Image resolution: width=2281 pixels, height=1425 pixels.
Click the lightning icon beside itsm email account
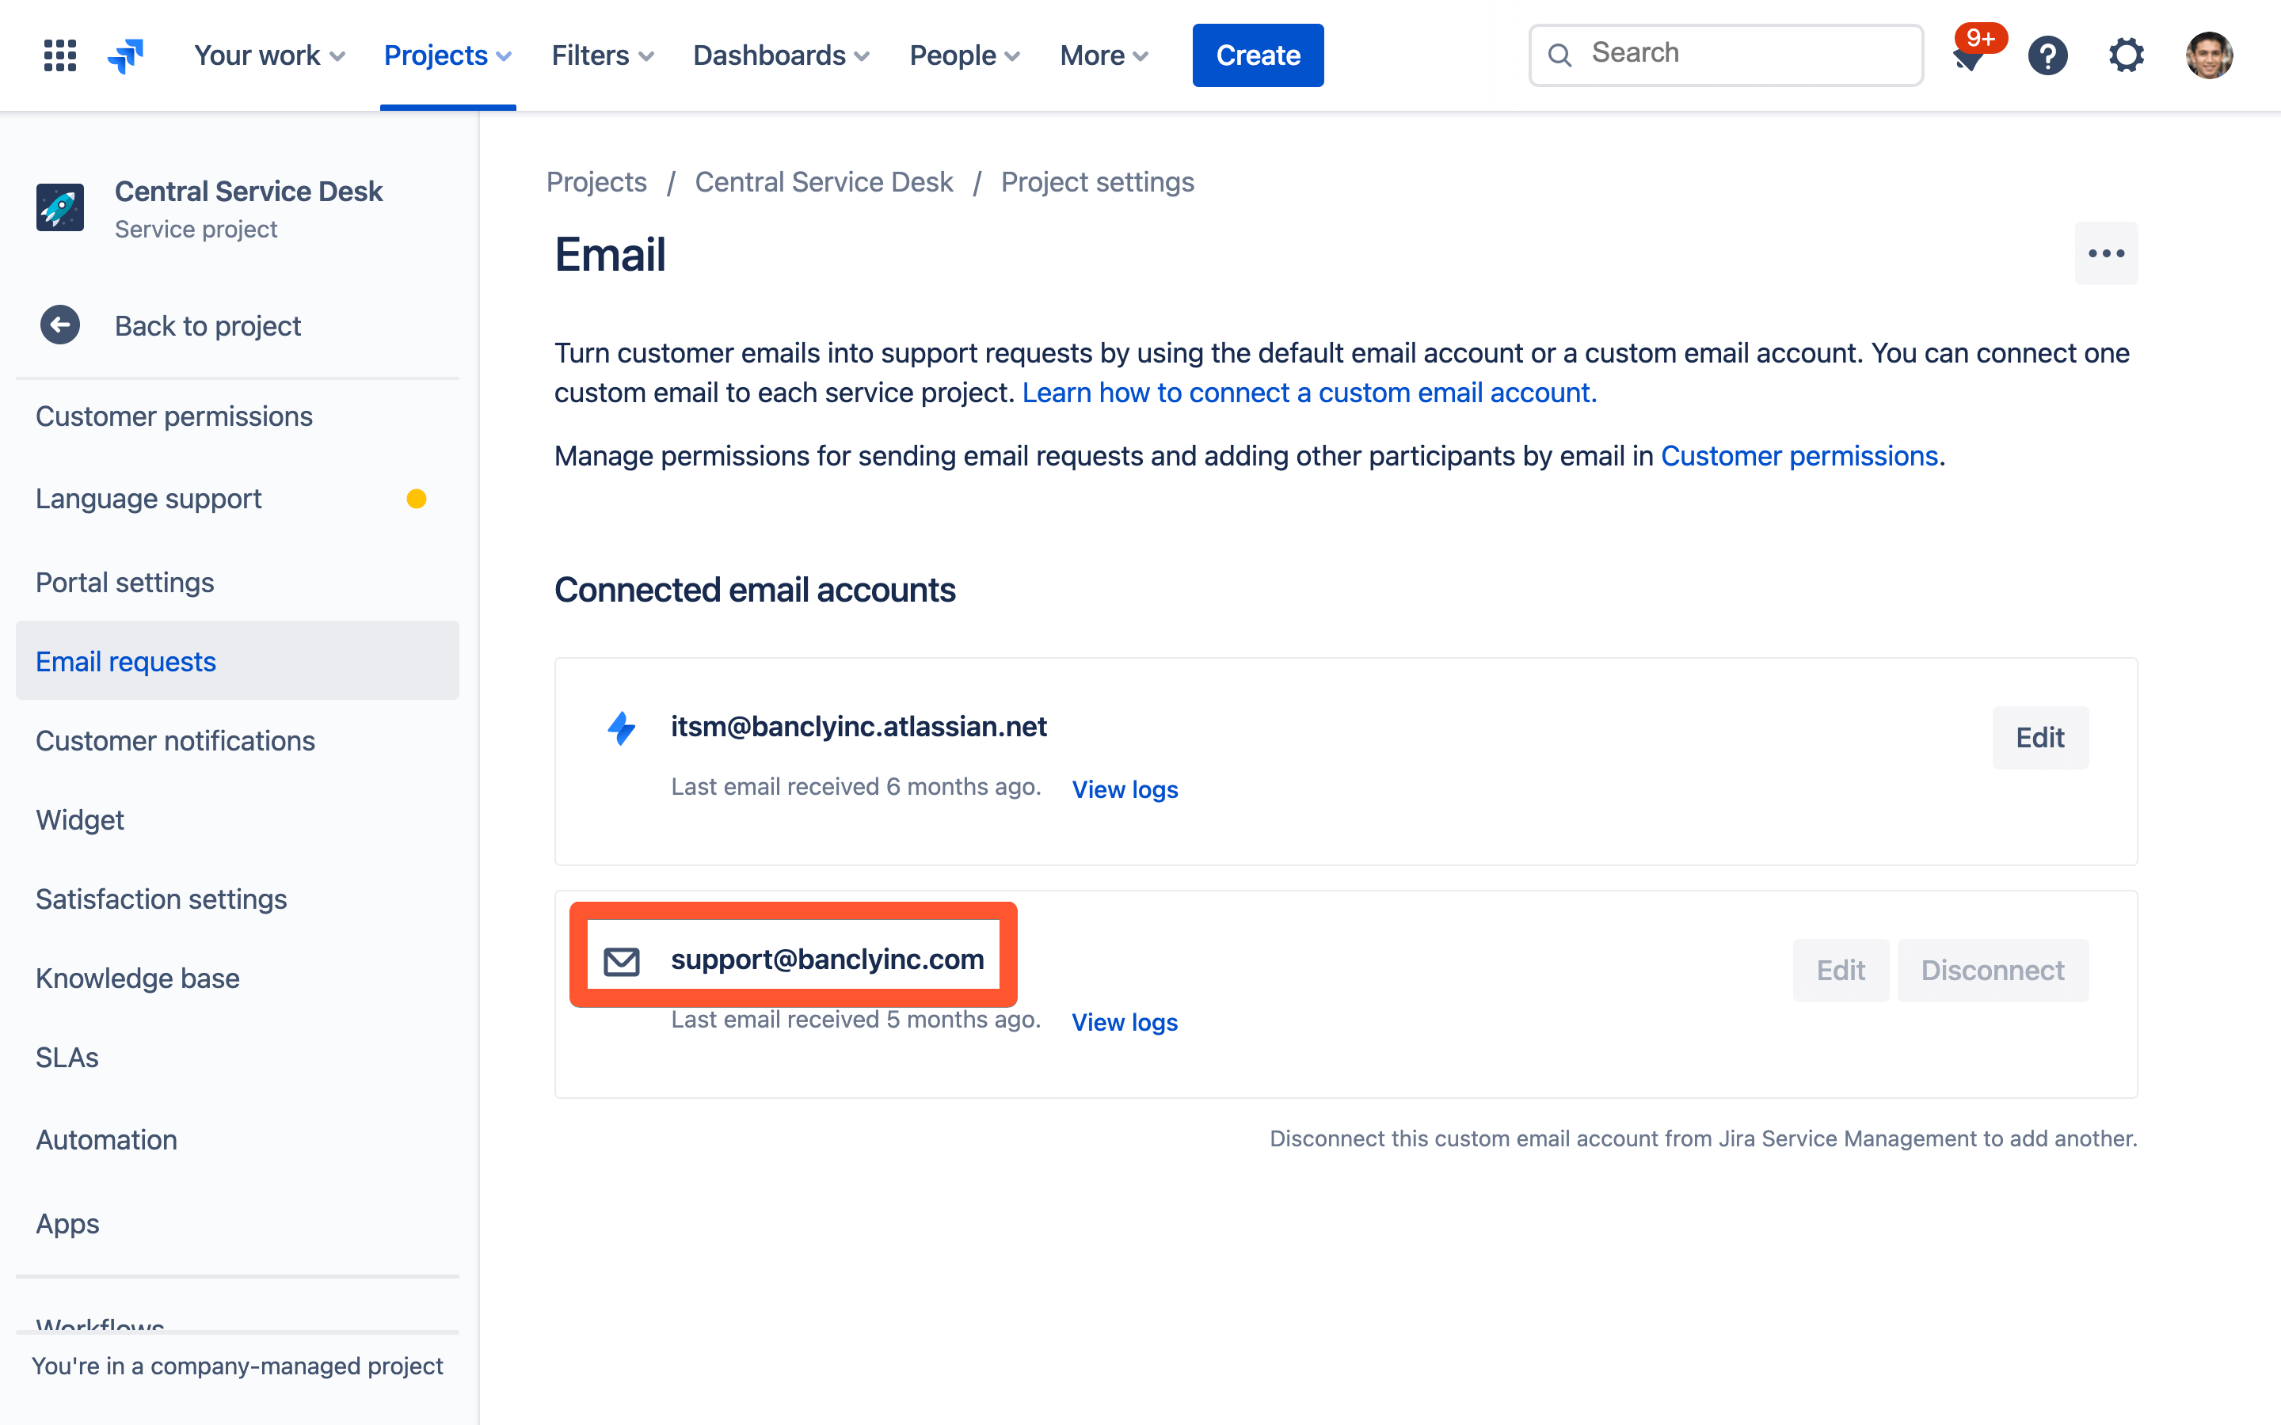(x=621, y=726)
